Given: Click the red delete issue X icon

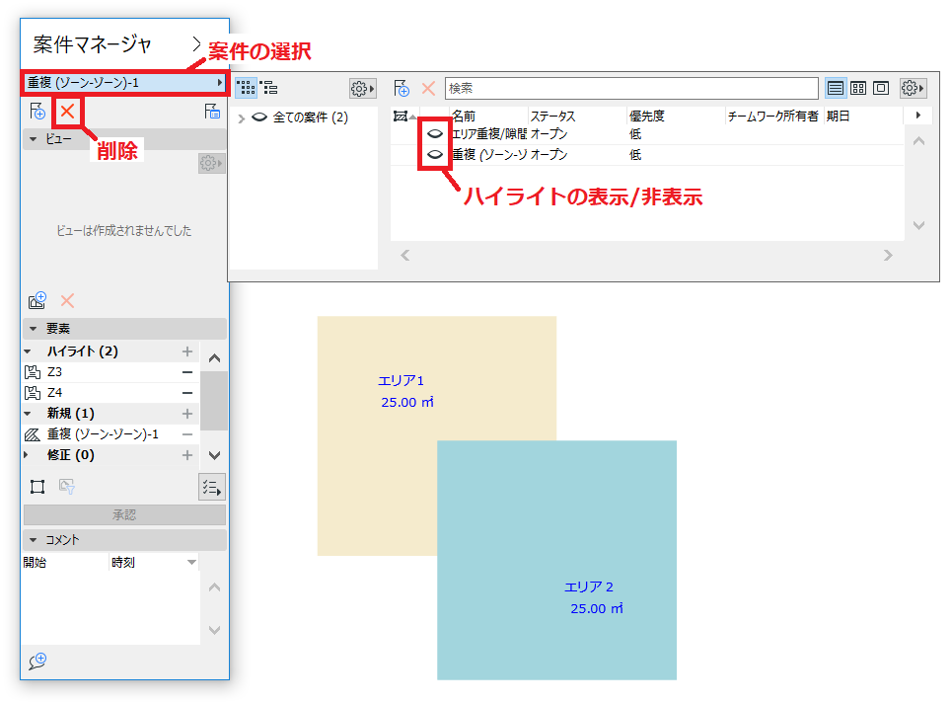Looking at the screenshot, I should [67, 112].
